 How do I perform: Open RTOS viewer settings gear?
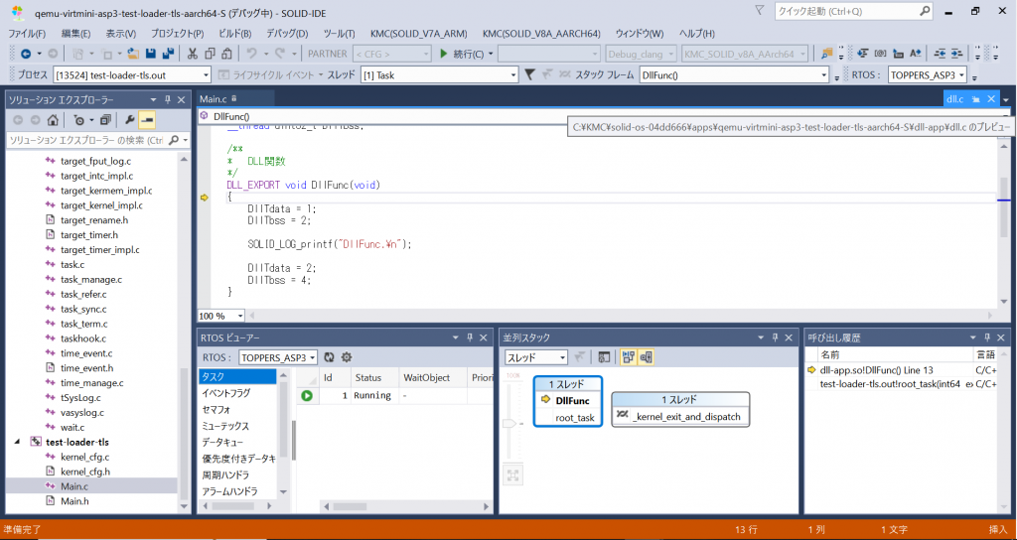347,357
